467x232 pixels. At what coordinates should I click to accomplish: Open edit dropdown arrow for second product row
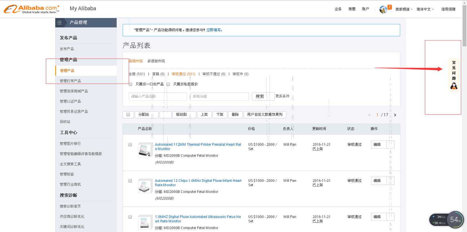pyautogui.click(x=390, y=181)
